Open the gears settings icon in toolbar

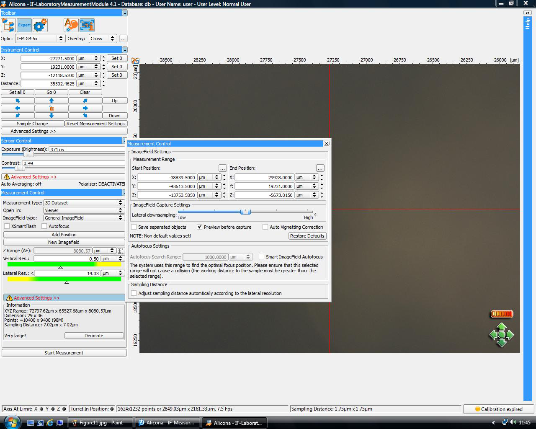tap(40, 25)
